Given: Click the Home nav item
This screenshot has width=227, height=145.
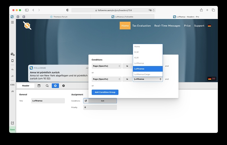Looking at the screenshot, I should pyautogui.click(x=125, y=26).
